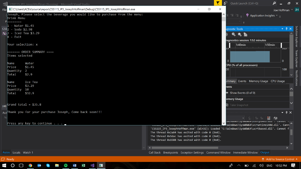Click the feedback filter flag icon

pos(218,3)
